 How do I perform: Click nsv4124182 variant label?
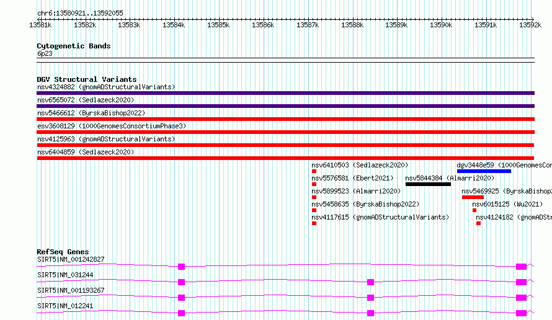tap(514, 217)
